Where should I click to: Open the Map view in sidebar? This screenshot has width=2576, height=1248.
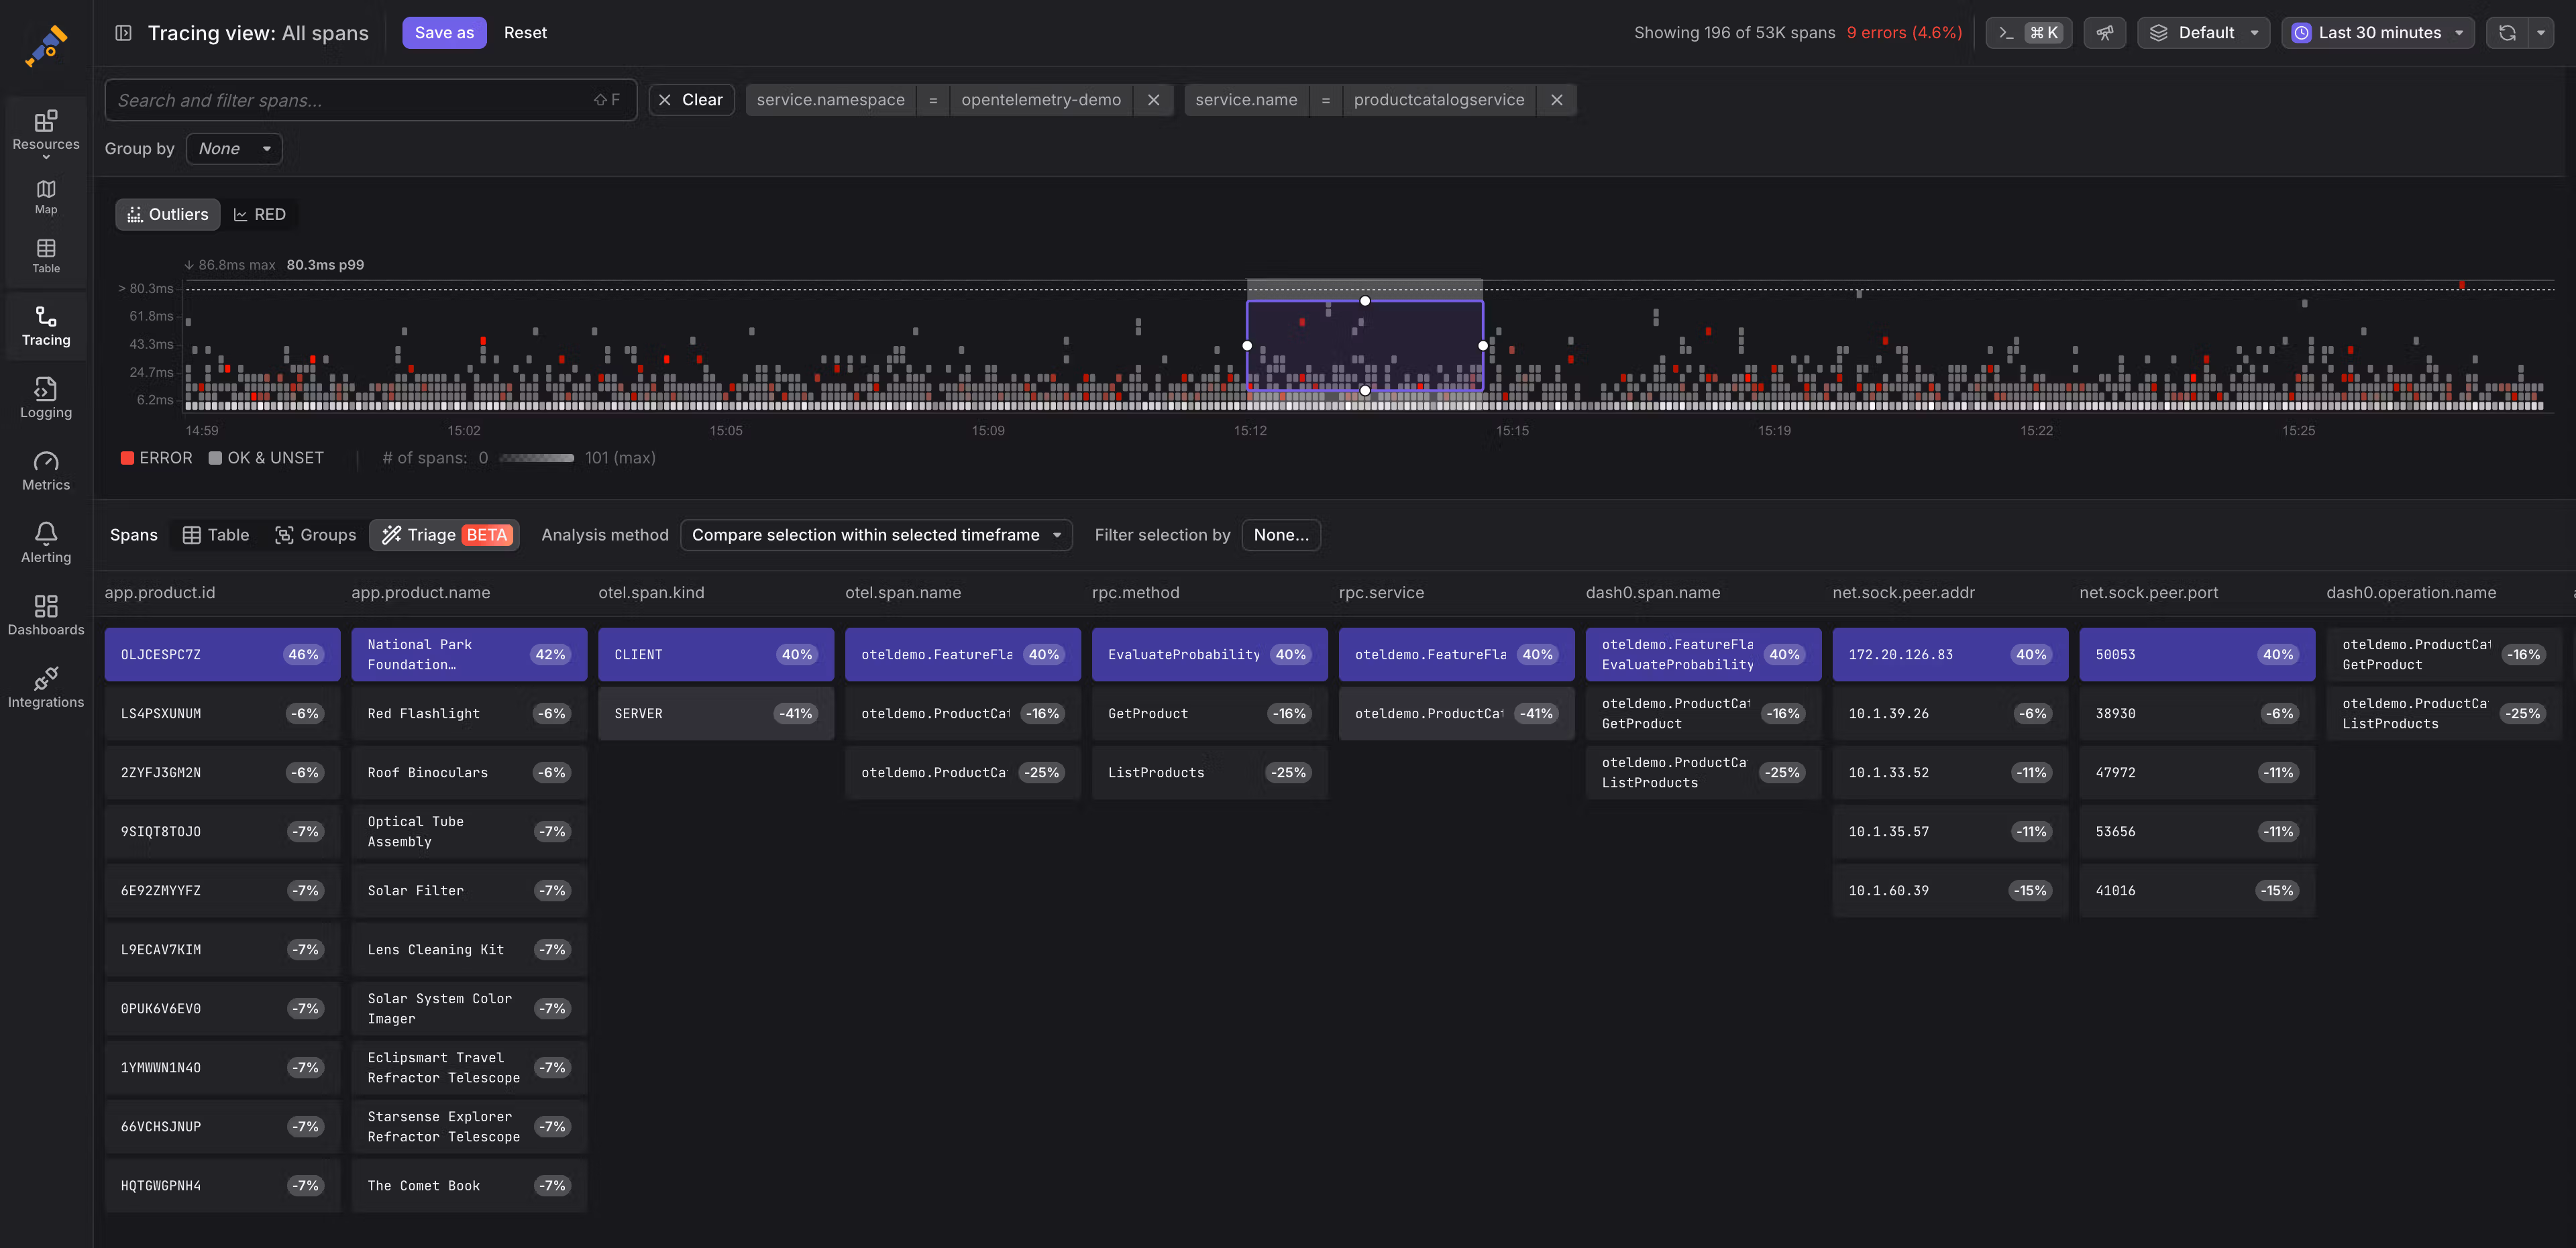[x=46, y=196]
